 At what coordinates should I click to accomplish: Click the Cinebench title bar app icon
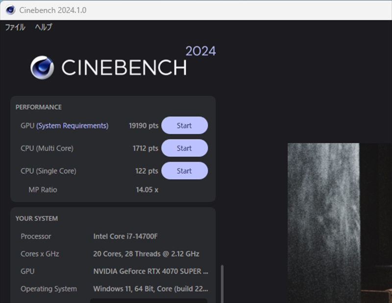point(10,10)
